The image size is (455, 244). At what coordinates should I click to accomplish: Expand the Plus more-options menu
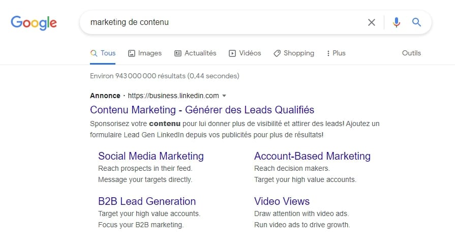point(336,53)
